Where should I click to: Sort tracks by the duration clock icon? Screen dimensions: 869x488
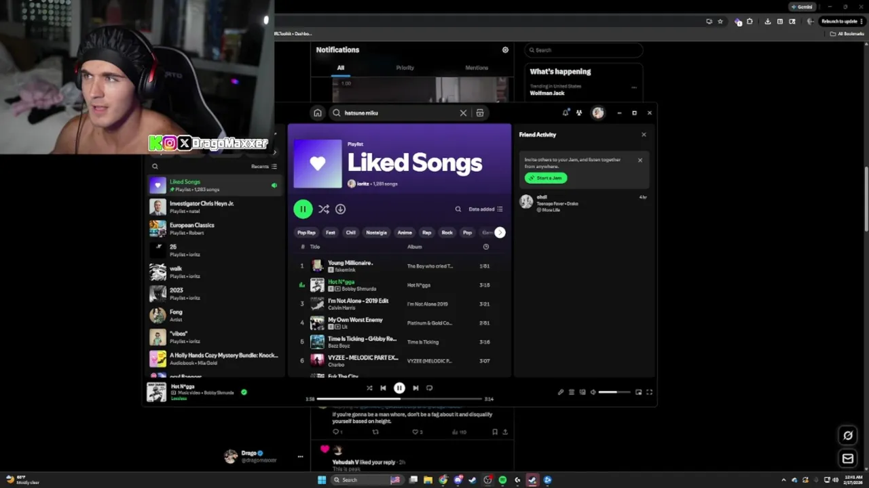pyautogui.click(x=485, y=247)
